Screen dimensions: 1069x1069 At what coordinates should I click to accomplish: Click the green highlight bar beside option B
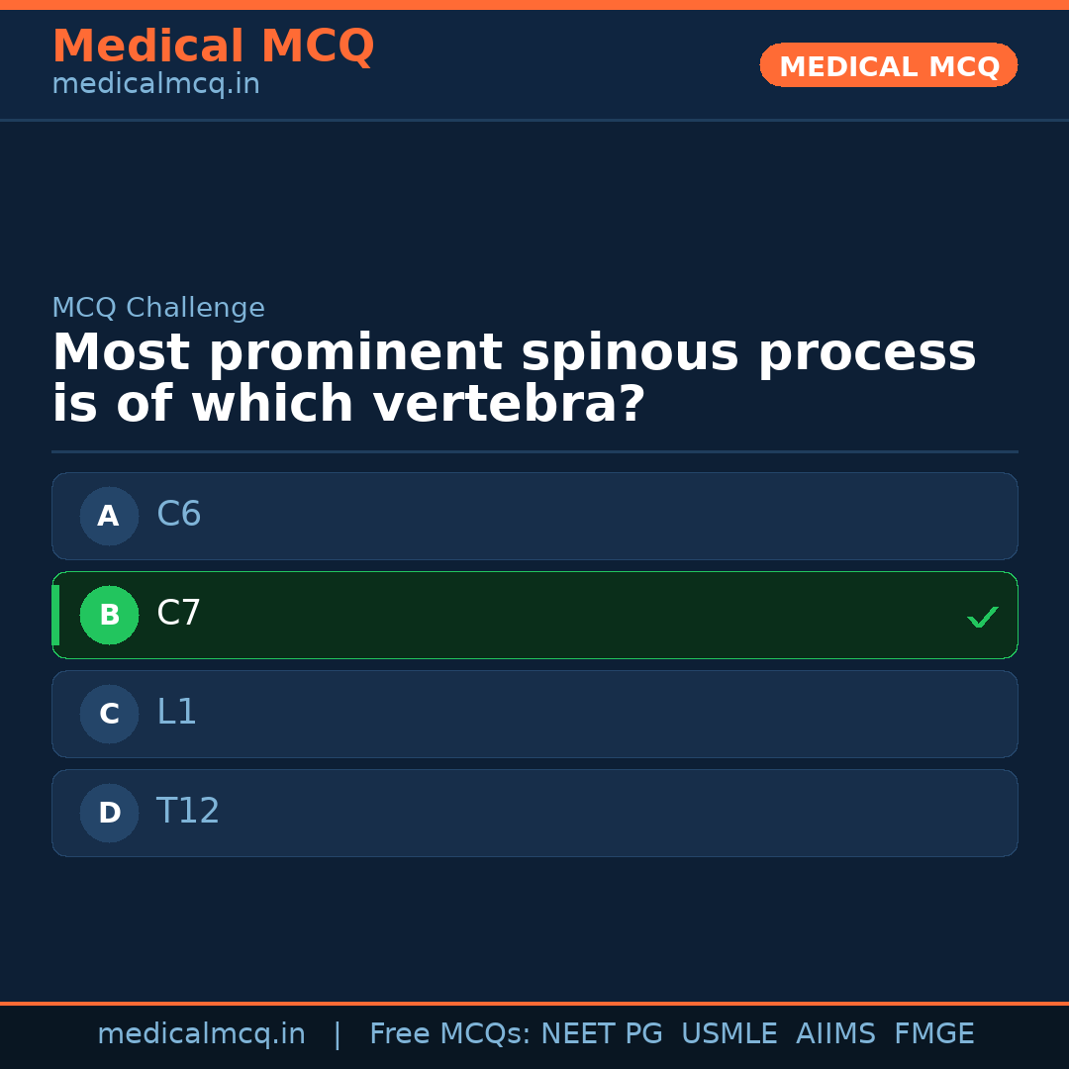55,615
